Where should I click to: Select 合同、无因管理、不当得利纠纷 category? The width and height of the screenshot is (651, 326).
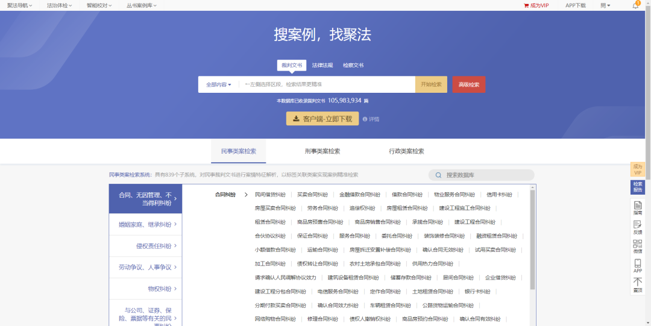pos(145,199)
